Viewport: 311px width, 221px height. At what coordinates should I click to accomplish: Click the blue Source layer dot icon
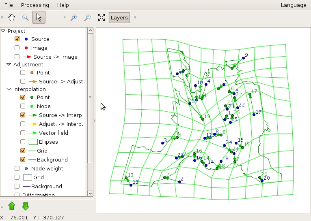(26, 39)
